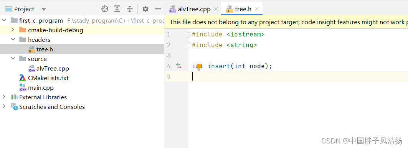The width and height of the screenshot is (408, 148).
Task: Expand External Libraries node
Action: point(3,97)
